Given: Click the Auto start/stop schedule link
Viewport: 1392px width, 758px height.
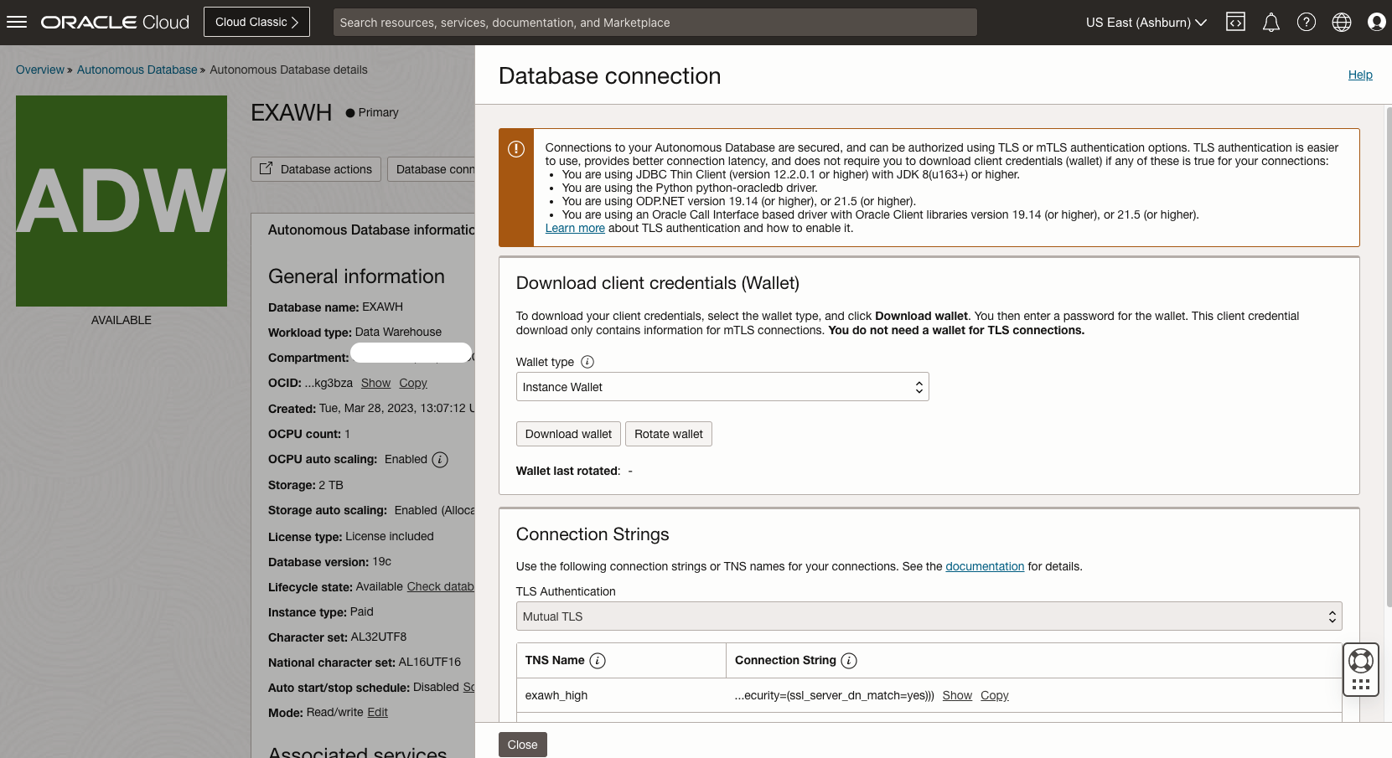Looking at the screenshot, I should point(469,687).
